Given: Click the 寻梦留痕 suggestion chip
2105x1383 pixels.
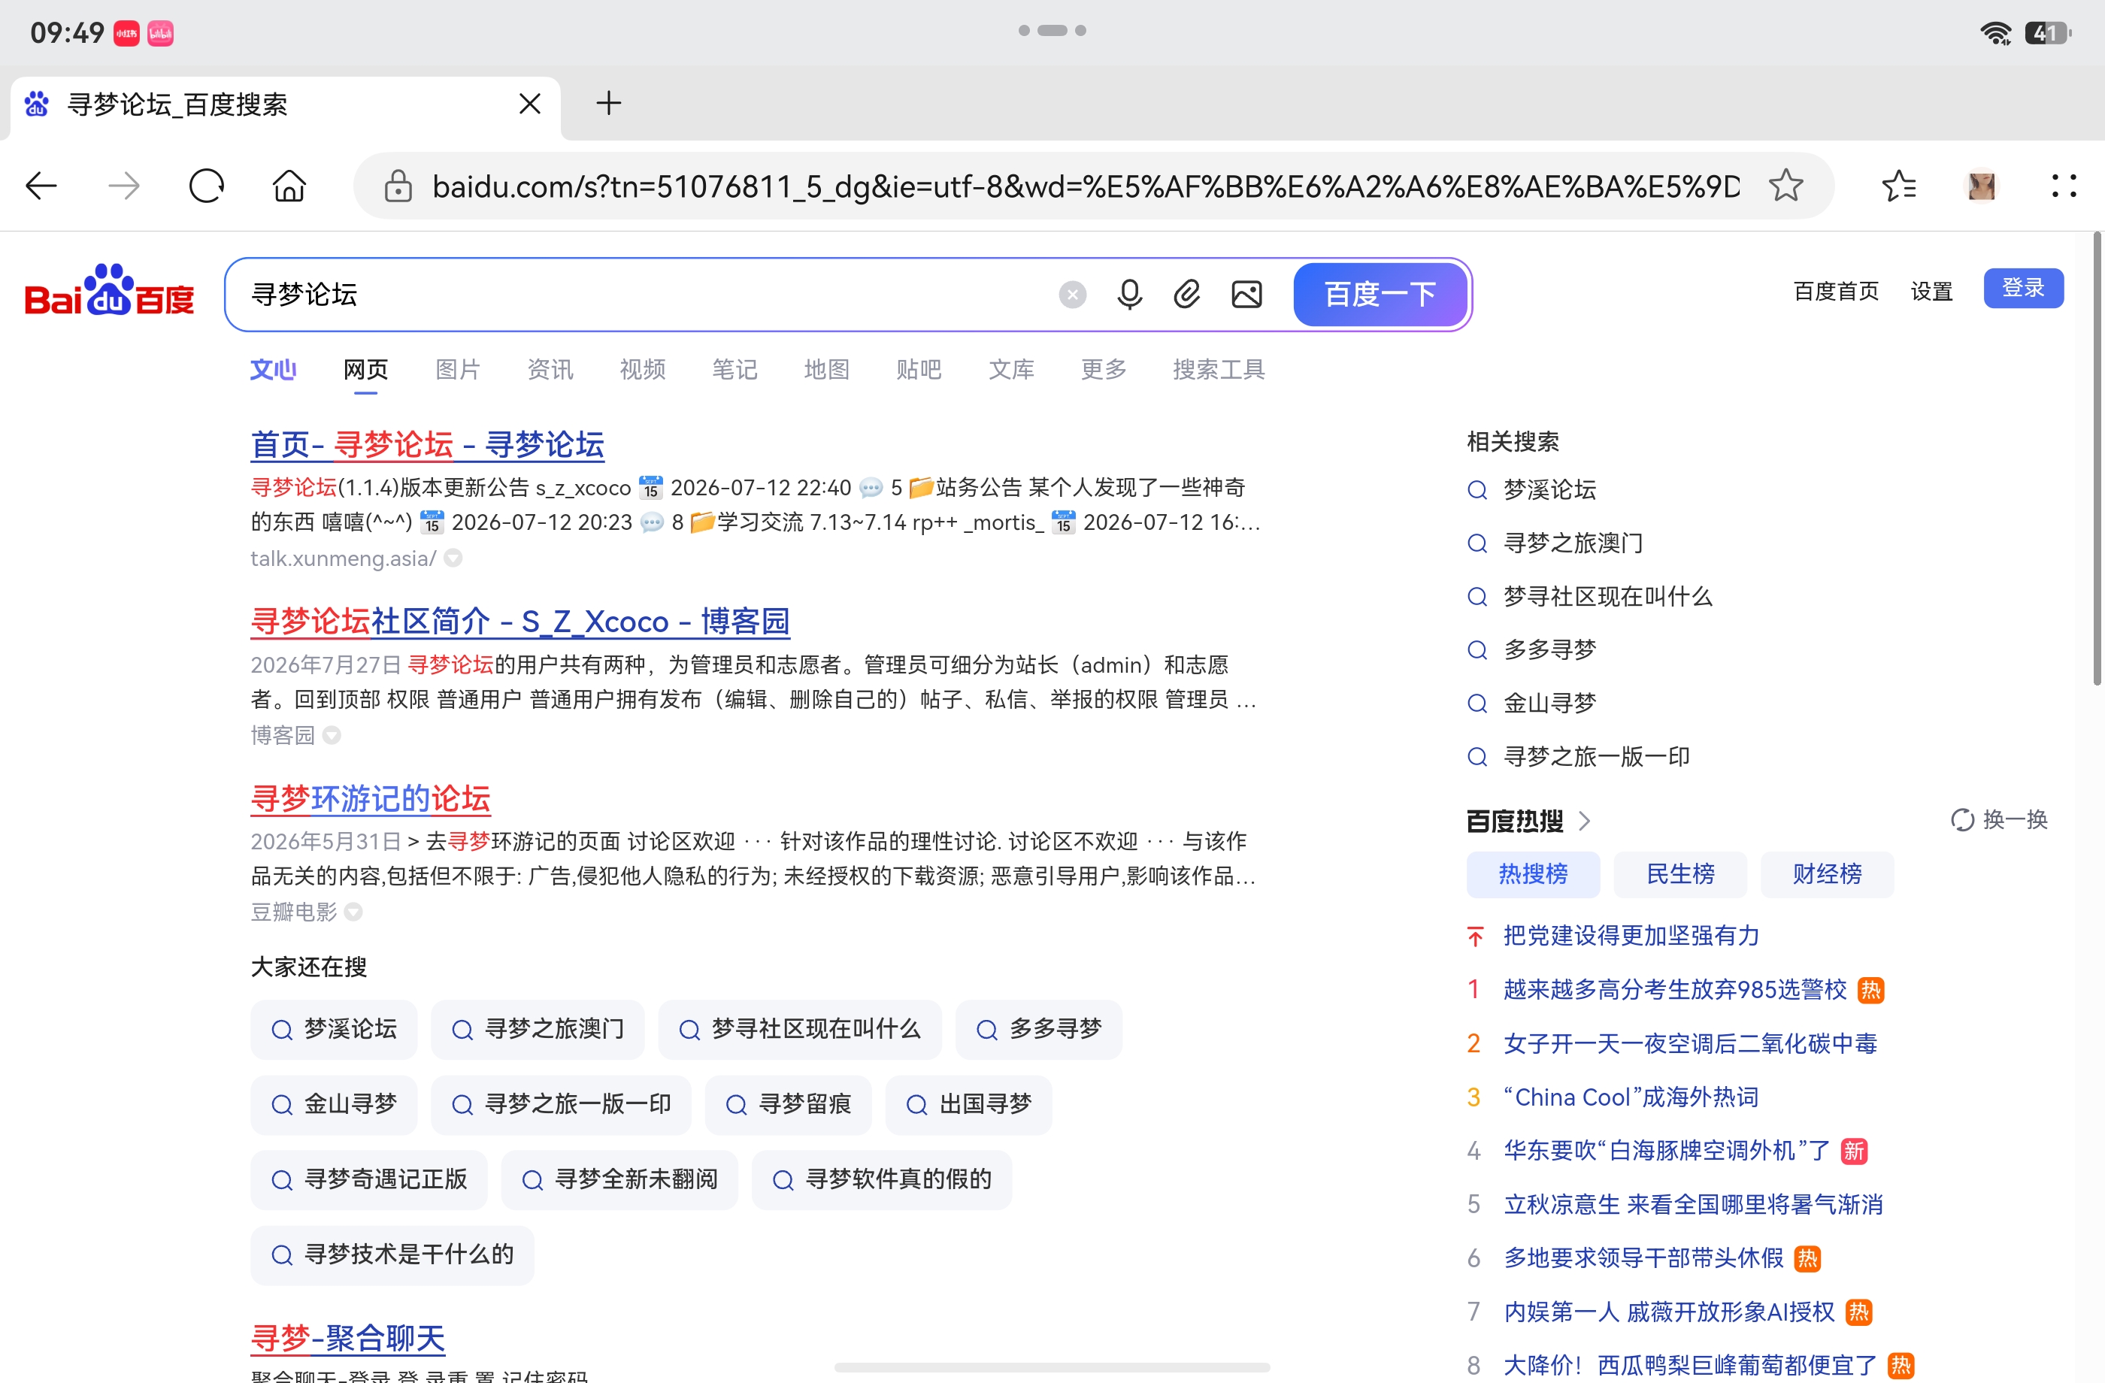Looking at the screenshot, I should [x=788, y=1104].
